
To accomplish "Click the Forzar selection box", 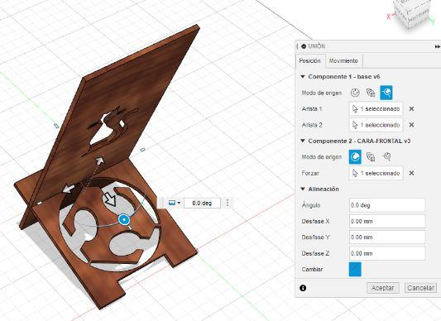I will [x=376, y=173].
